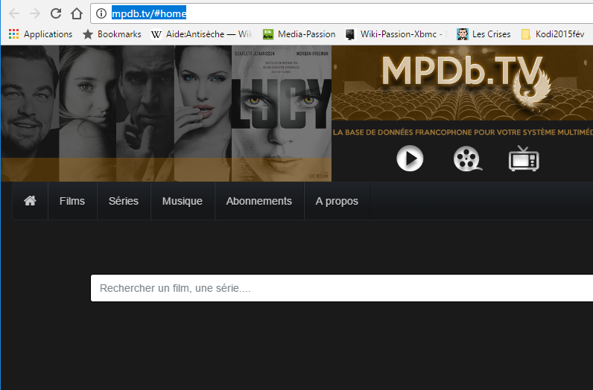This screenshot has width=593, height=390.
Task: Click the man with hand on chin
Action: pos(145,113)
